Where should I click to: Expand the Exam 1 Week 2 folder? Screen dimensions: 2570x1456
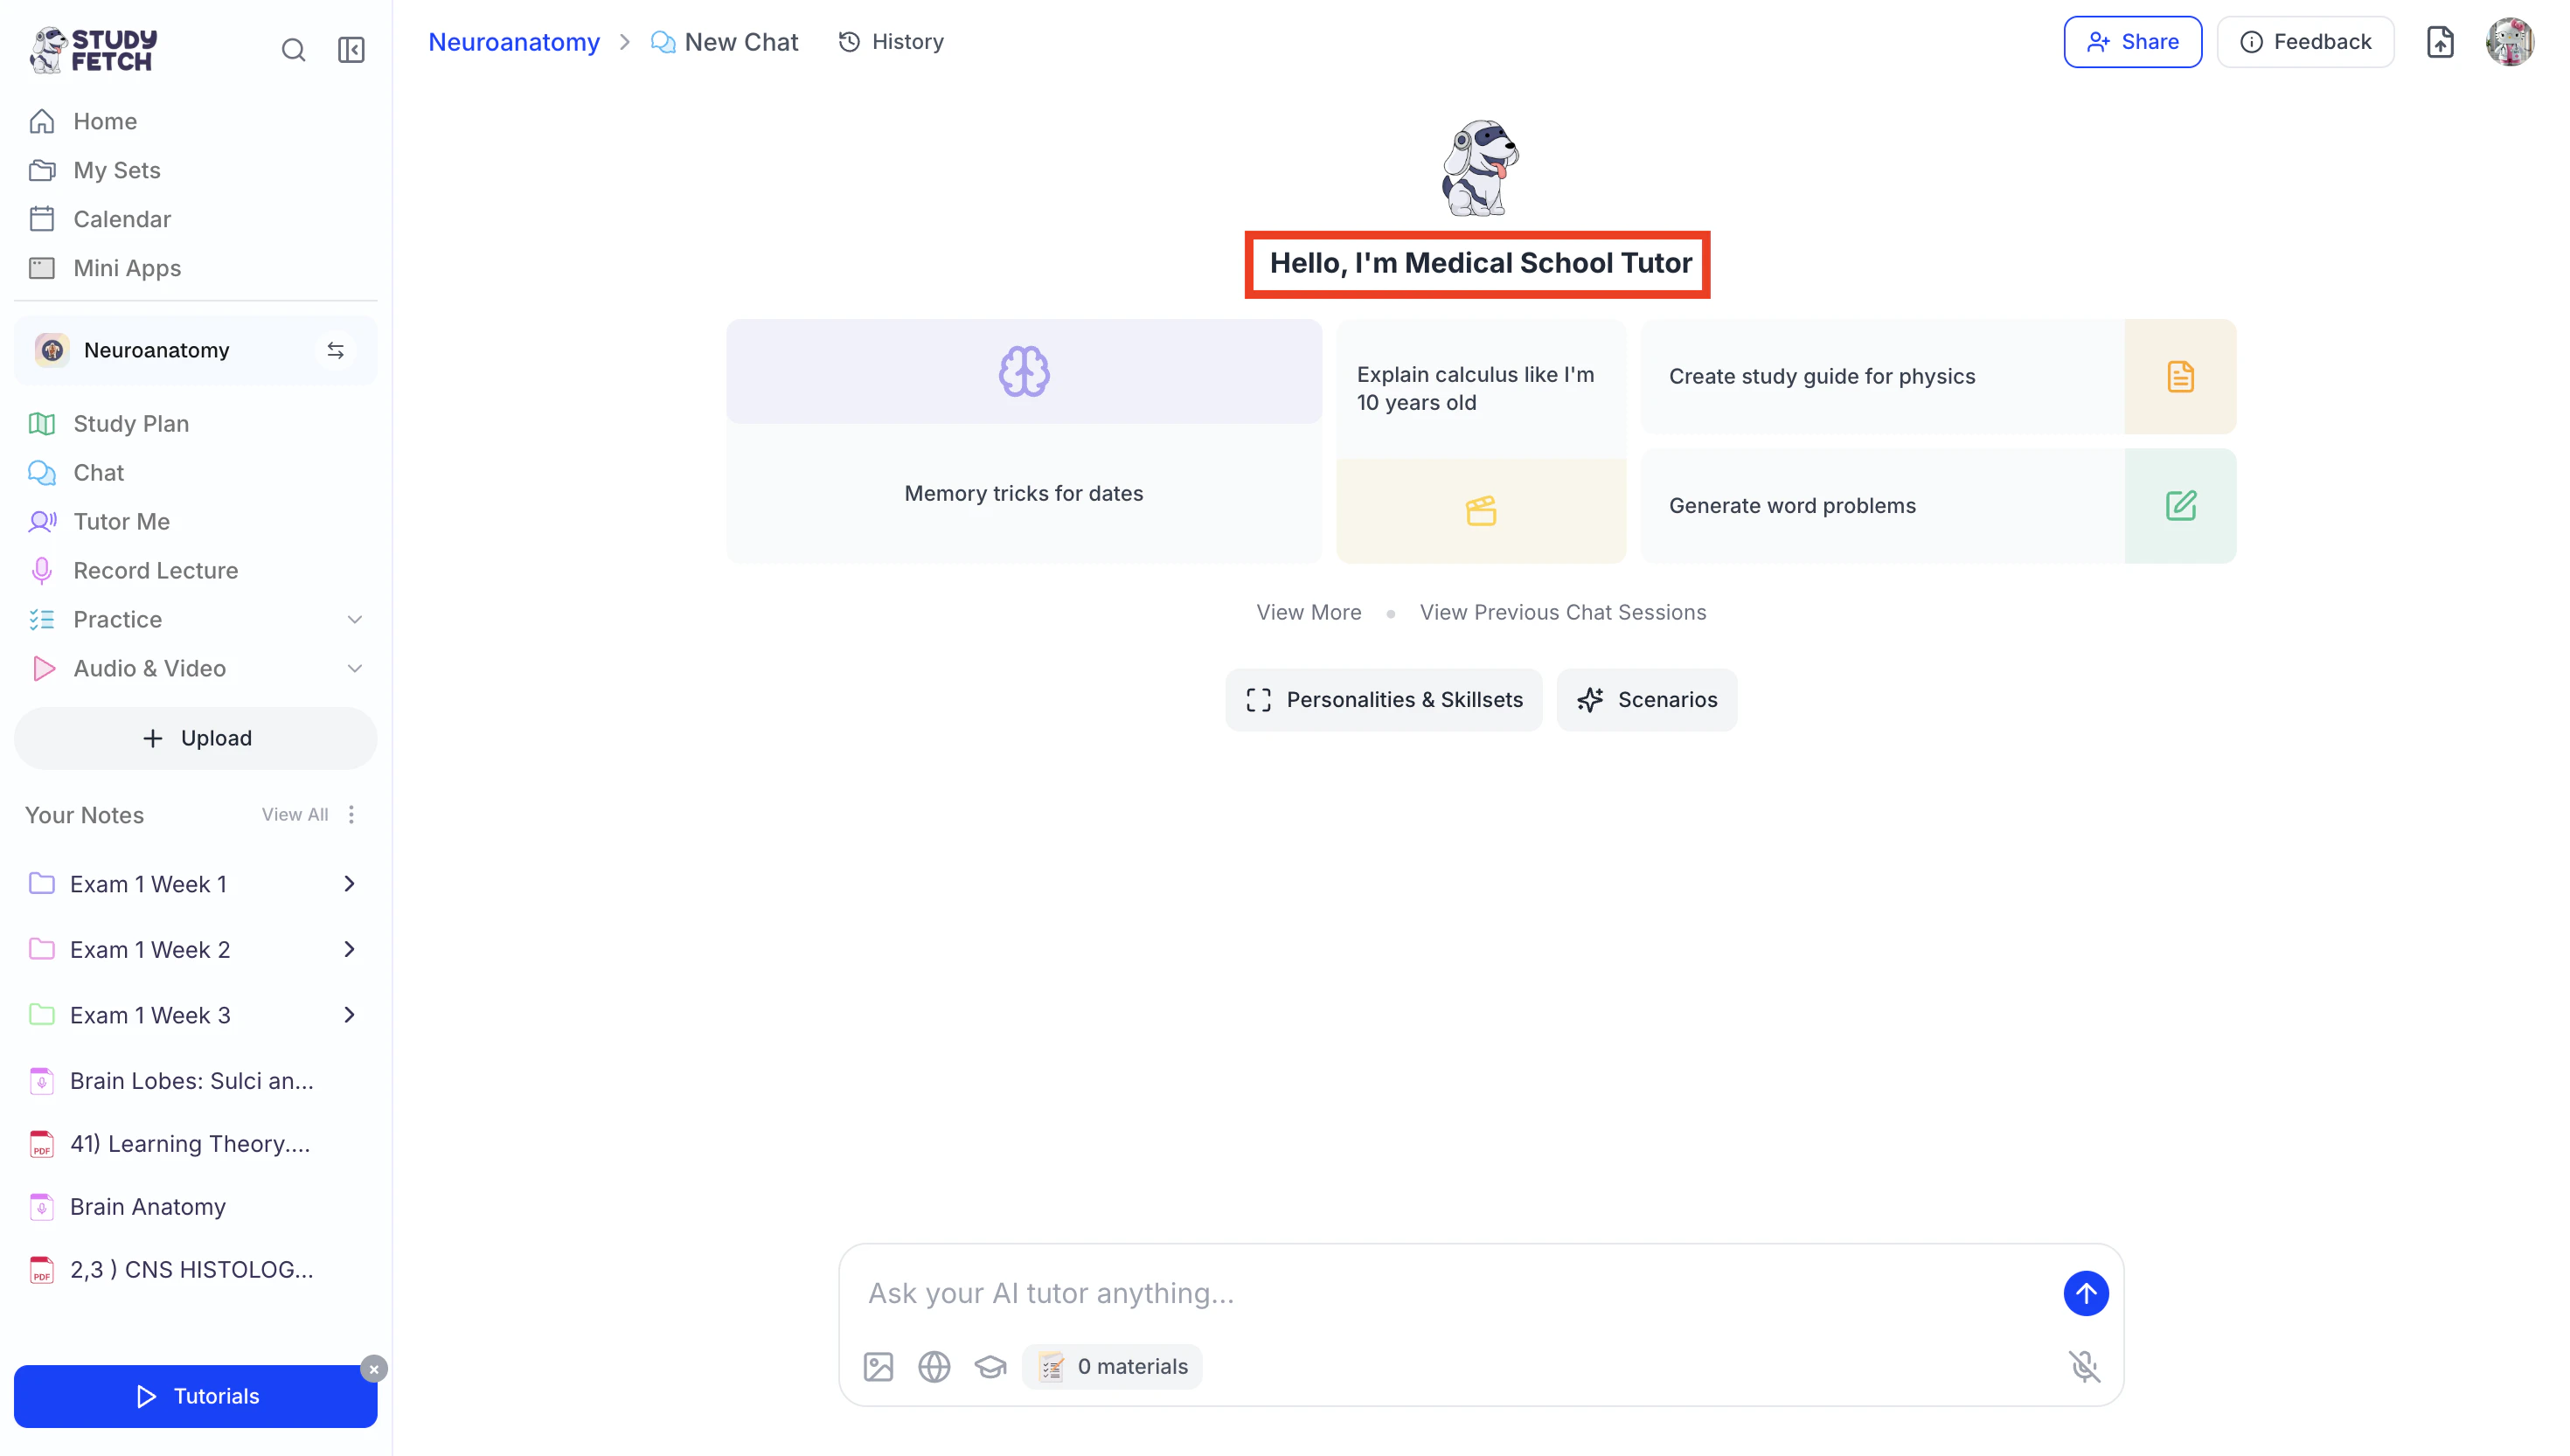(x=349, y=949)
